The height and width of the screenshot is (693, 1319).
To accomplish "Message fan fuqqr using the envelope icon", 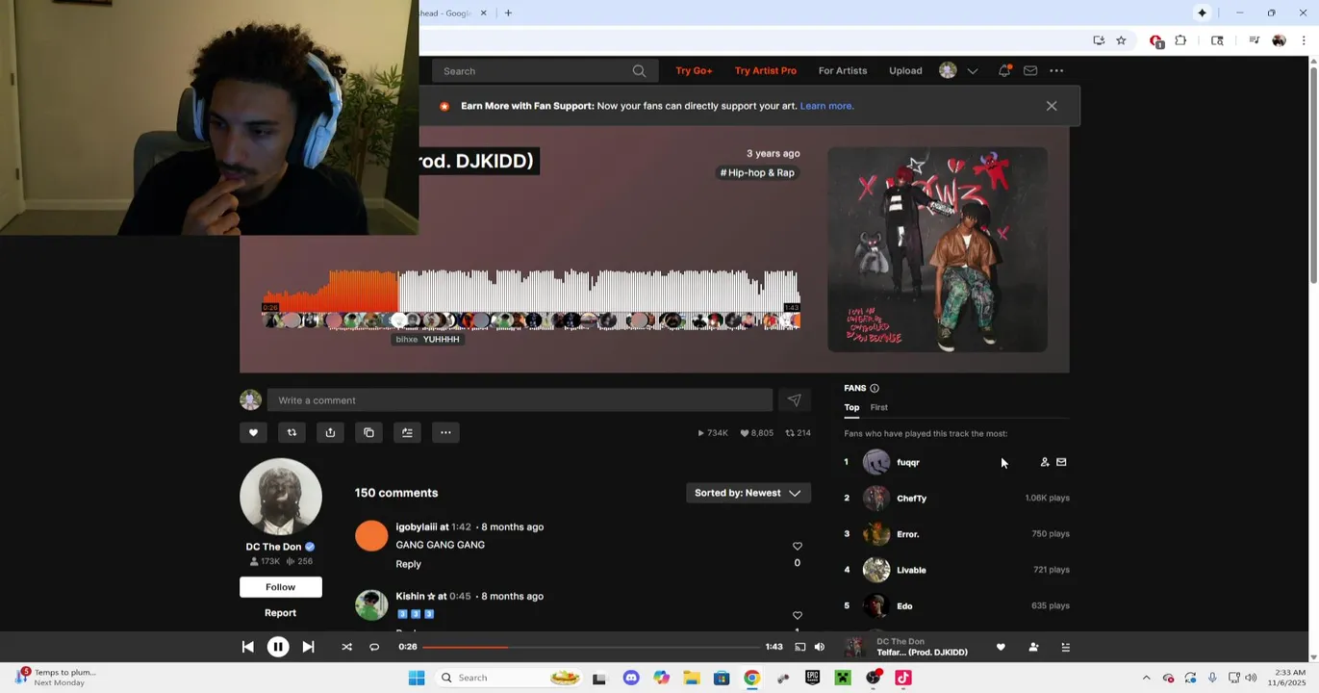I will click(x=1061, y=462).
